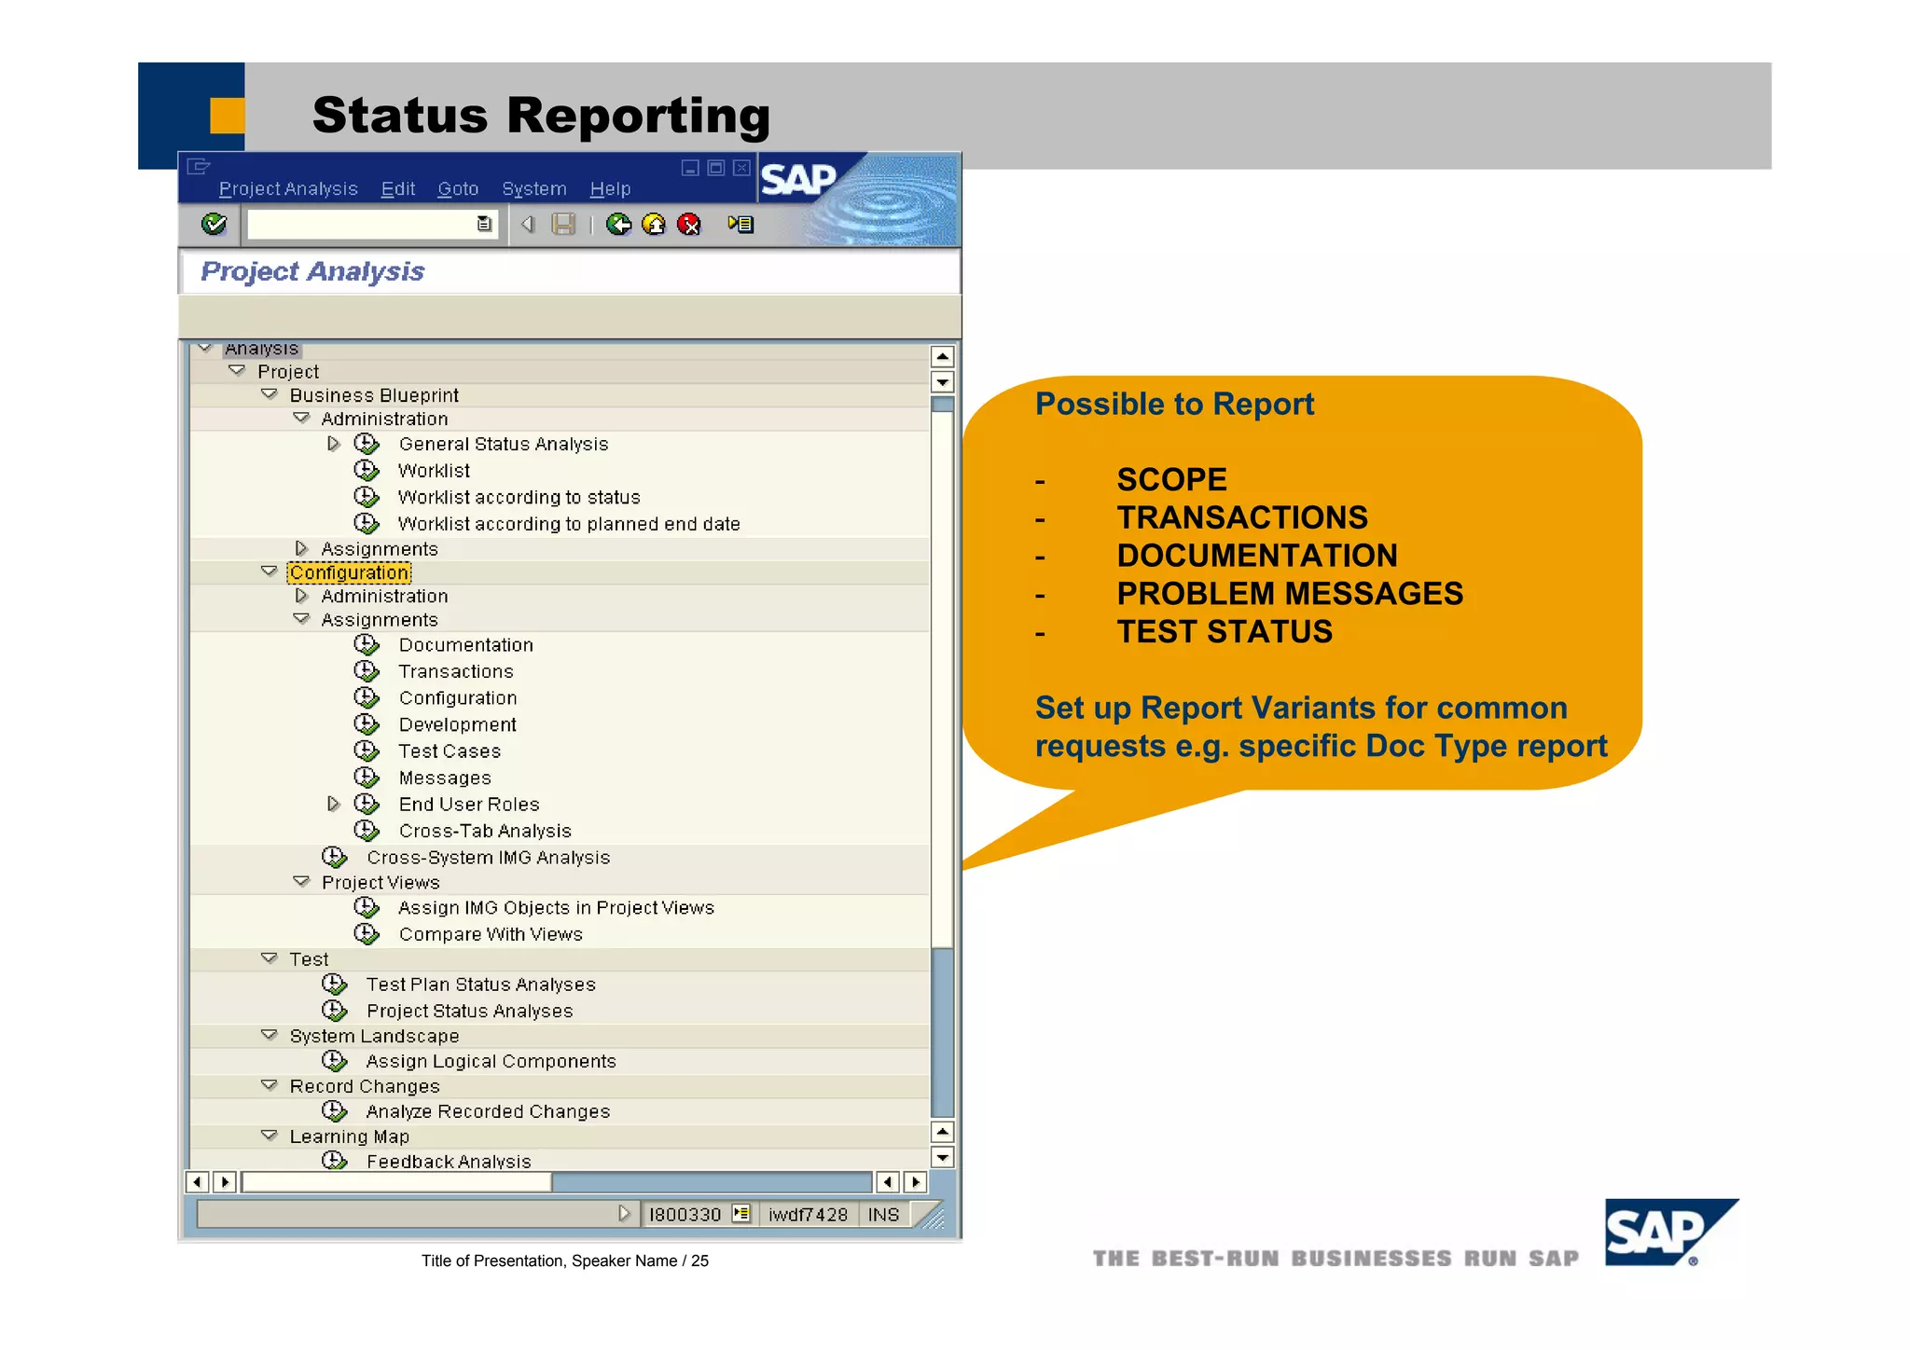Click the red Cancel icon
The image size is (1910, 1350).
(688, 224)
